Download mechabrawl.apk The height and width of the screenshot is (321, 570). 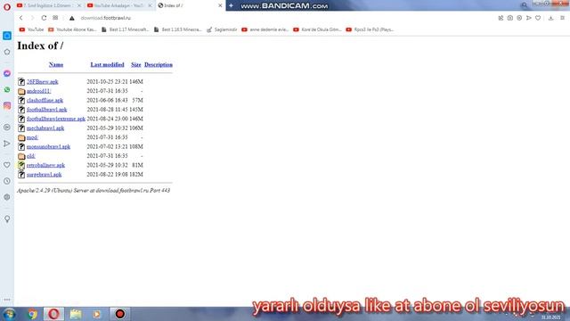point(45,128)
